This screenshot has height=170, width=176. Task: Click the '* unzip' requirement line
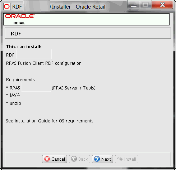coord(14,103)
